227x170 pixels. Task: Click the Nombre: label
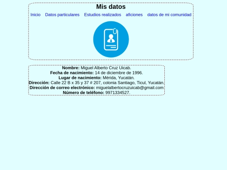pos(71,68)
